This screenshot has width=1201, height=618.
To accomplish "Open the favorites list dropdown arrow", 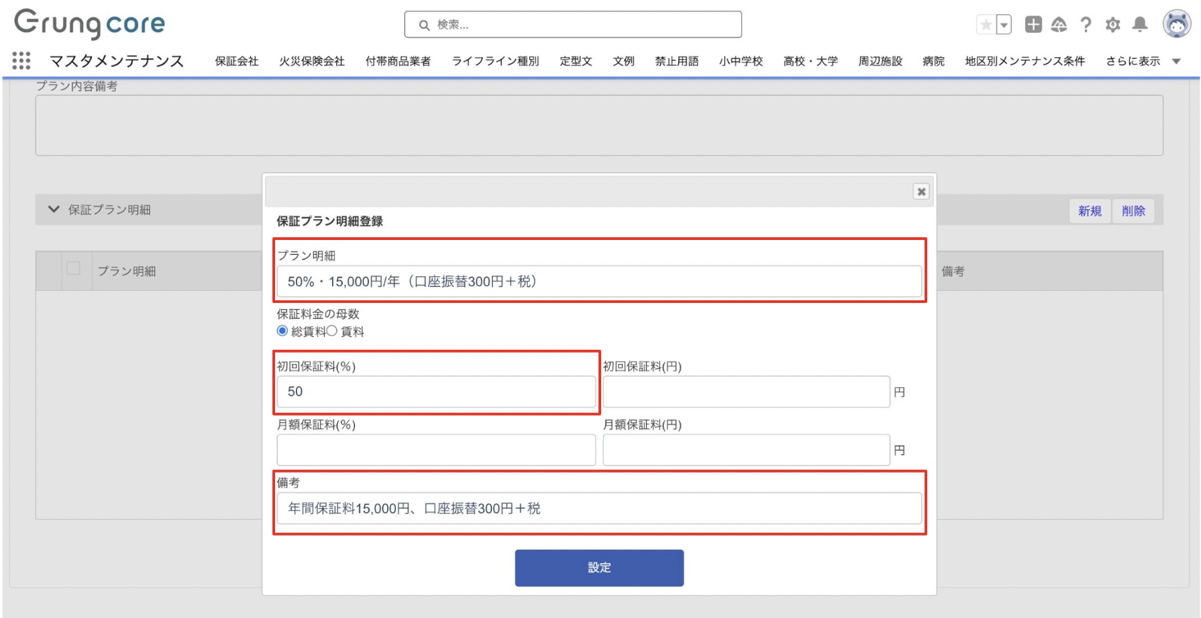I will click(x=1004, y=25).
